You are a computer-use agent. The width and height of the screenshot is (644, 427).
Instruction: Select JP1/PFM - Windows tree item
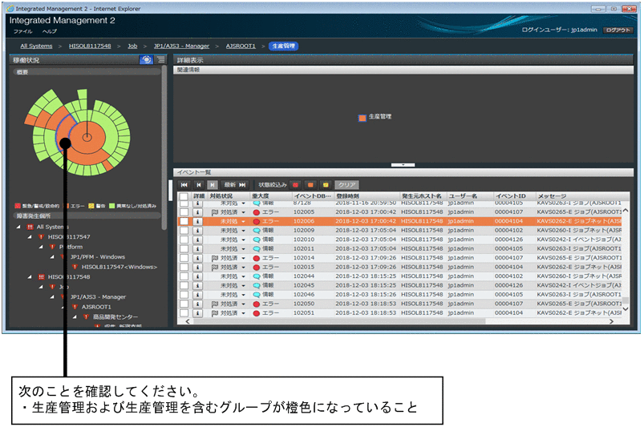coord(97,257)
